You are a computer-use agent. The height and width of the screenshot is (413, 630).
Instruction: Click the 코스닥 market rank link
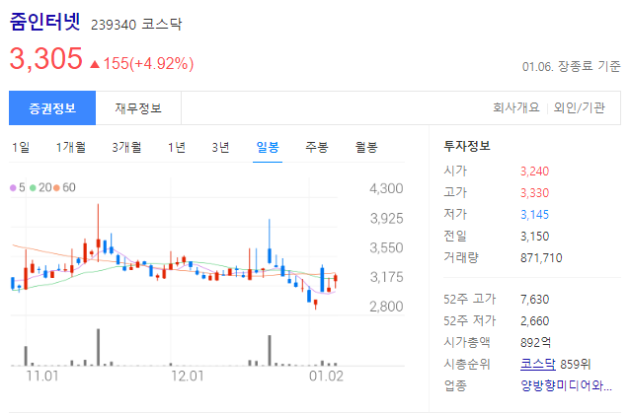coord(537,364)
